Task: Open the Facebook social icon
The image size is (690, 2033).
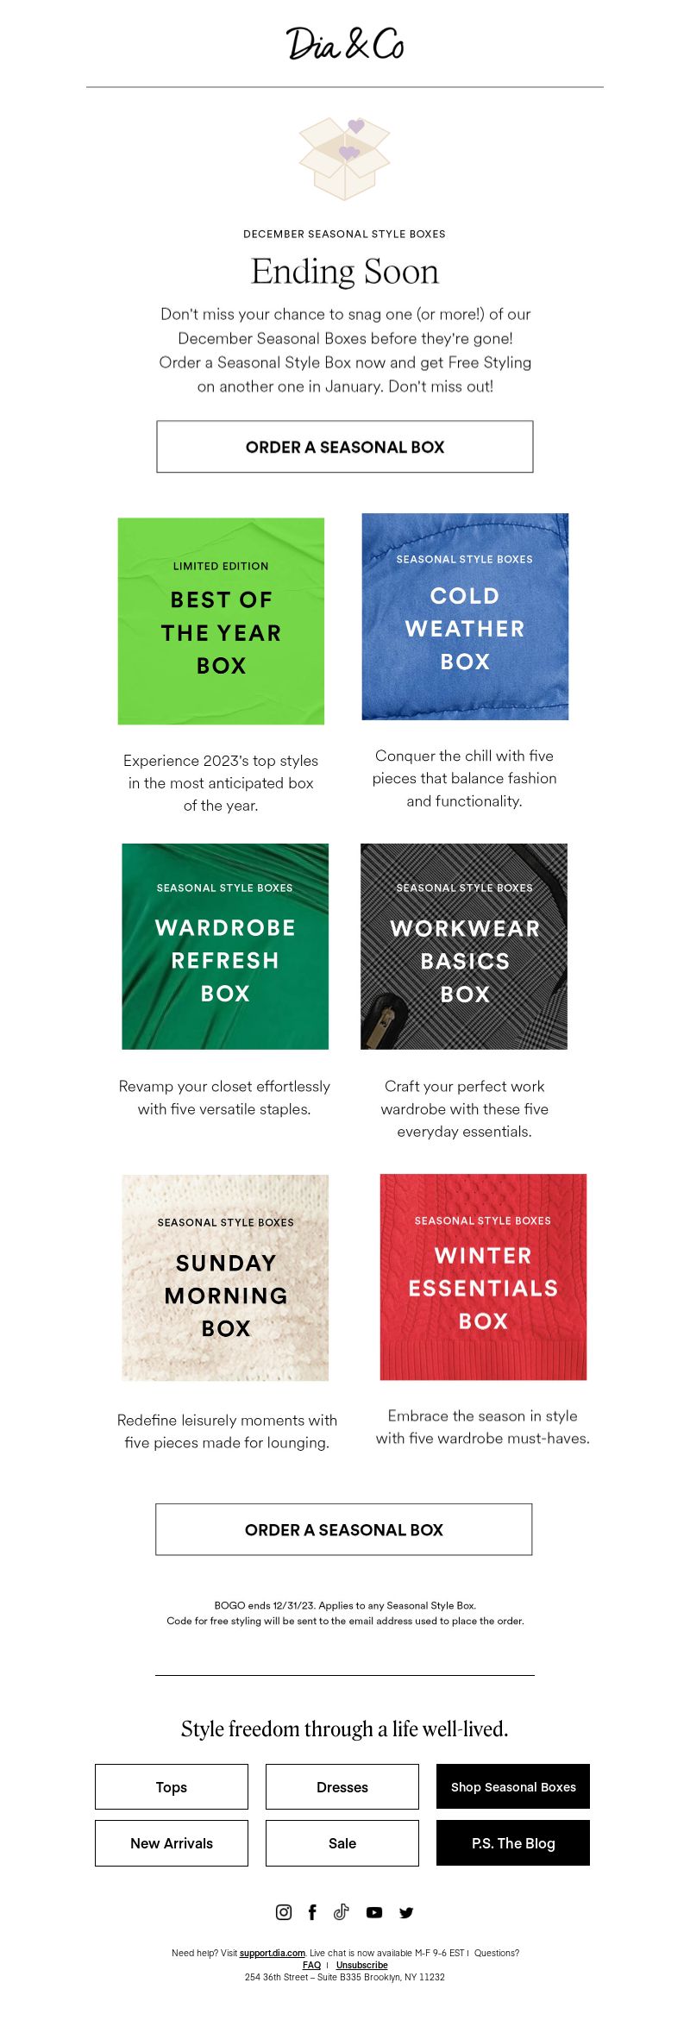Action: (x=312, y=1912)
